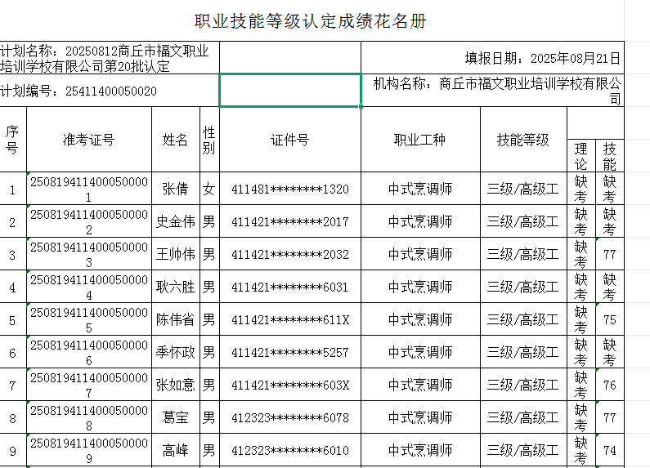The image size is (650, 468).
Task: Click the skill score 74 for 高峰
Action: click(x=609, y=450)
